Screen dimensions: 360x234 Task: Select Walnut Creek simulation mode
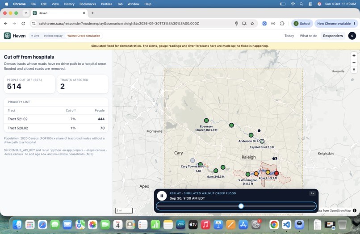[x=84, y=36]
